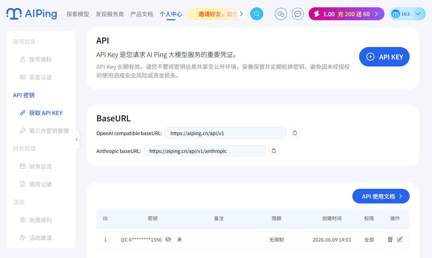Viewport: 432px width, 258px height.
Task: Delete API key row 1
Action: 390,239
